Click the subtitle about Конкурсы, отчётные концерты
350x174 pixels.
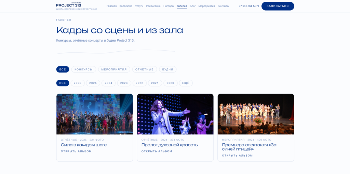pos(95,41)
